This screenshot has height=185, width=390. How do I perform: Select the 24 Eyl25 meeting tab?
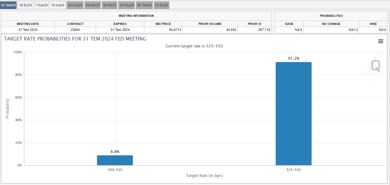(162, 5)
